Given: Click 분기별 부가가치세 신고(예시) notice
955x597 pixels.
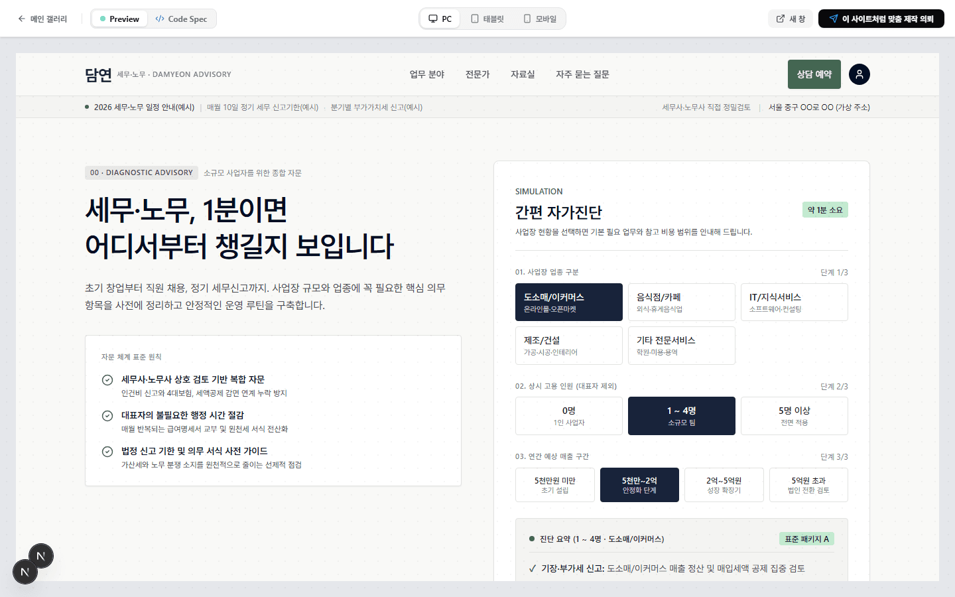Looking at the screenshot, I should 377,107.
